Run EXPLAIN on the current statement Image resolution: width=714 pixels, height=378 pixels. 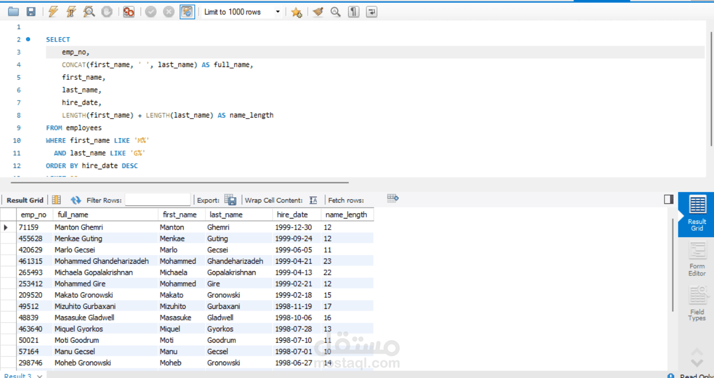89,12
